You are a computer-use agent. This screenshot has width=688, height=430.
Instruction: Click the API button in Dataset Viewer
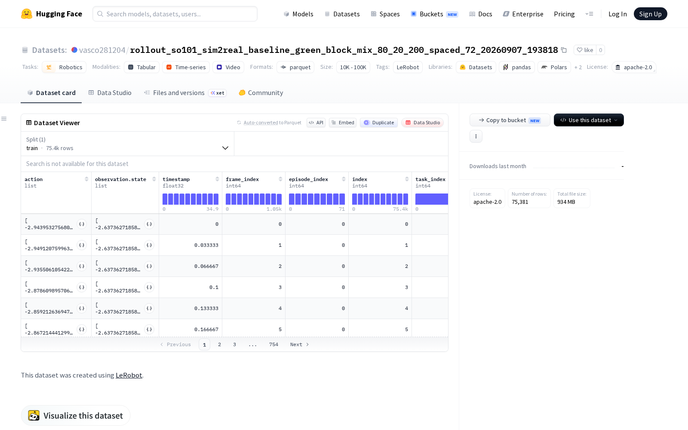point(316,123)
